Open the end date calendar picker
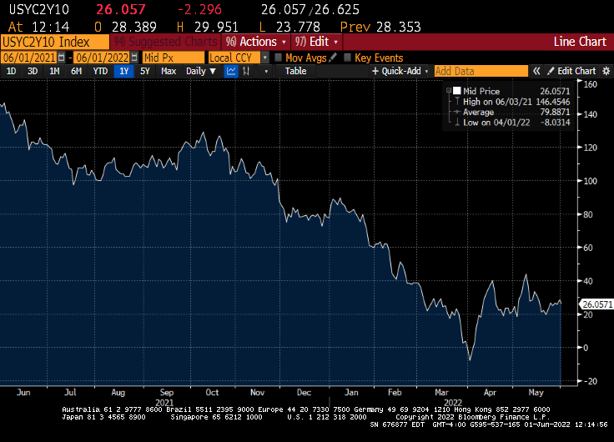The height and width of the screenshot is (442, 614). point(133,58)
